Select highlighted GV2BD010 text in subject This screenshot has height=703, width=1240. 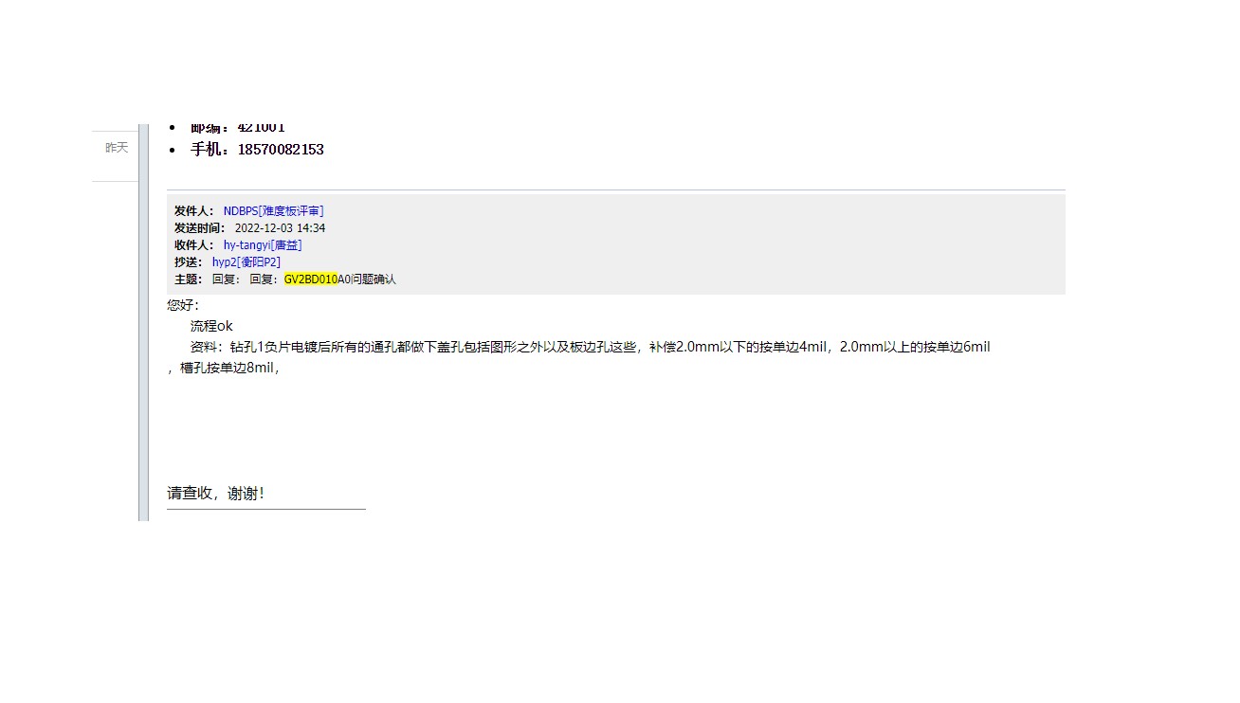(311, 279)
